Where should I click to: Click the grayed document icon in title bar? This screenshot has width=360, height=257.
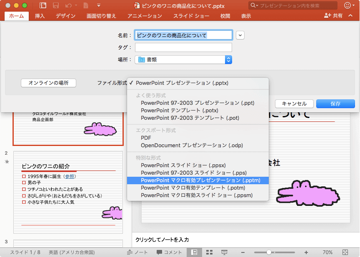[x=86, y=5]
